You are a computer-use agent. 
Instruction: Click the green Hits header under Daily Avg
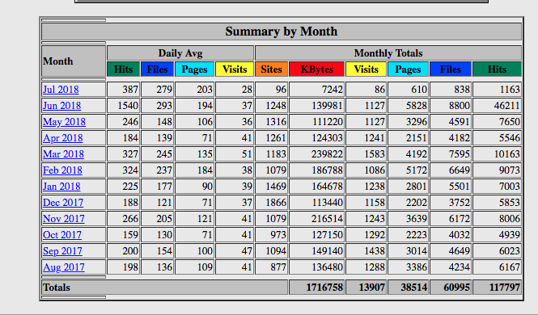[x=123, y=69]
